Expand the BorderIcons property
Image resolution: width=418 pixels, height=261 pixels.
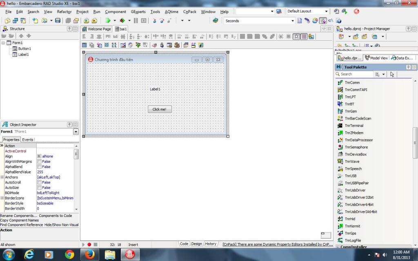(x=2, y=198)
